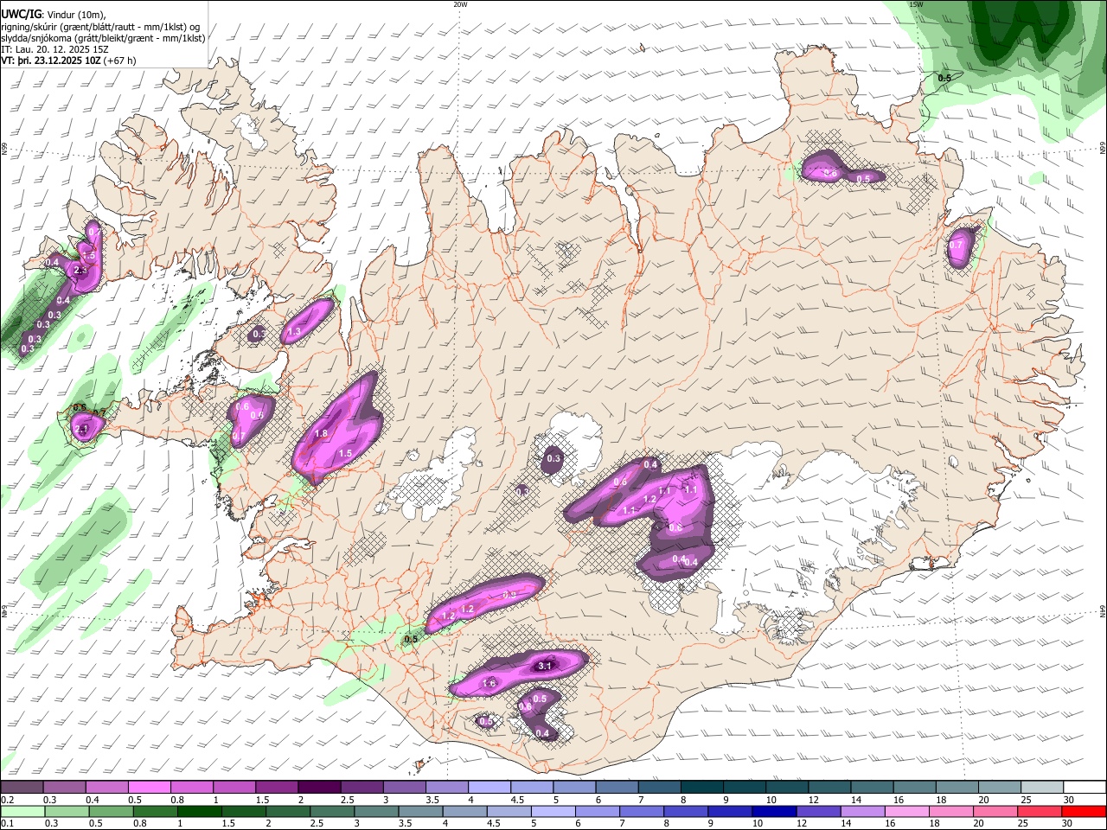Click the violet 14 swatch, lower legend row
Screen dimensions: 1107x830
click(863, 811)
